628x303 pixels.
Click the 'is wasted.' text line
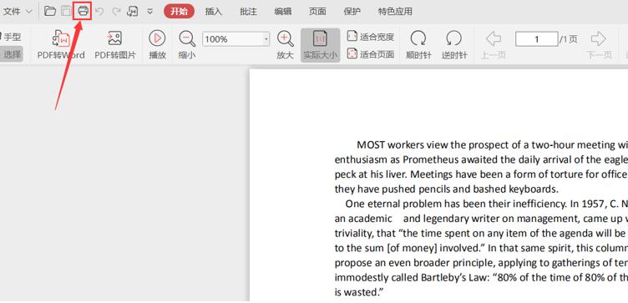(359, 293)
